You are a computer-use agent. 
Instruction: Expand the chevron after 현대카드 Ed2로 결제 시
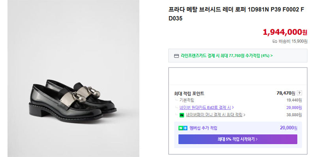point(233,108)
